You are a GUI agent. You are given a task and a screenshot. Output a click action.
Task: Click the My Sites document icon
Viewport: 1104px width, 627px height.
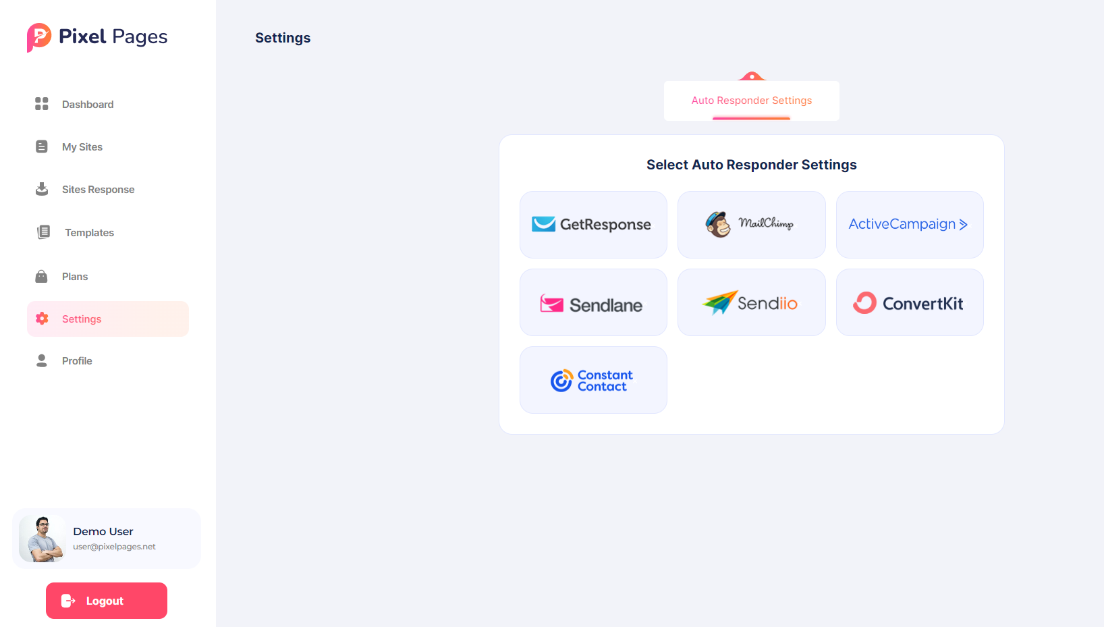(x=42, y=146)
